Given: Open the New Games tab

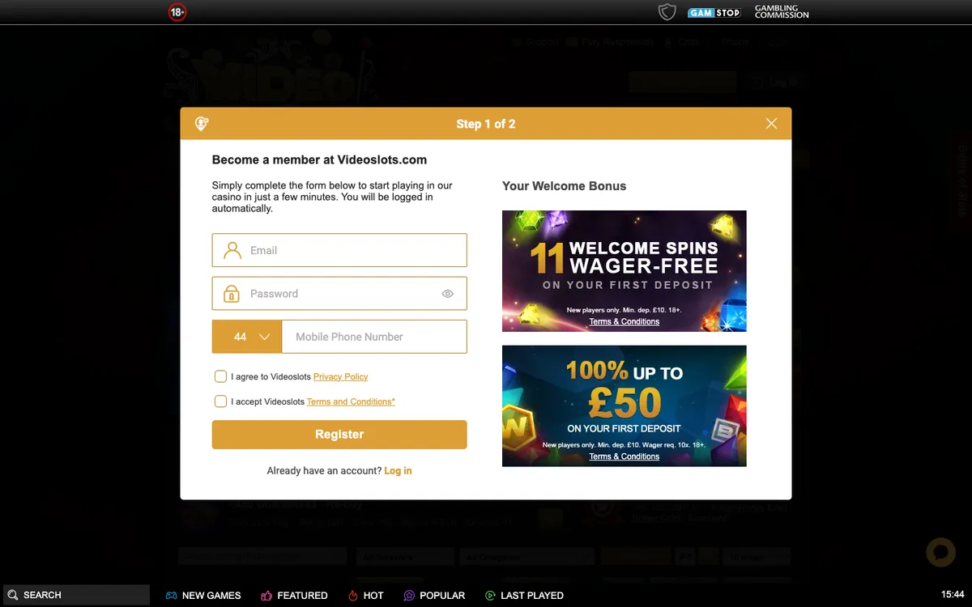Looking at the screenshot, I should coord(203,596).
